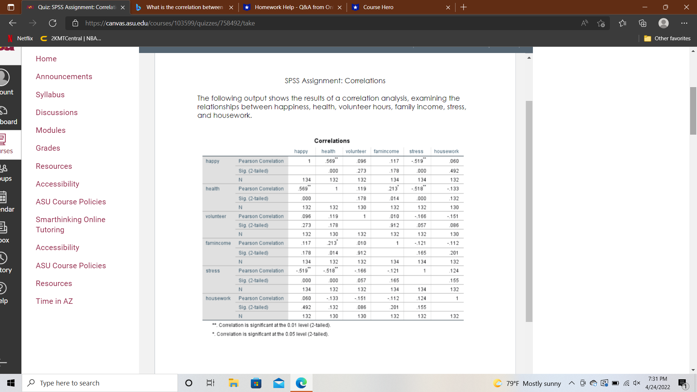Expand the Other favorites folder
The image size is (697, 392).
[667, 38]
